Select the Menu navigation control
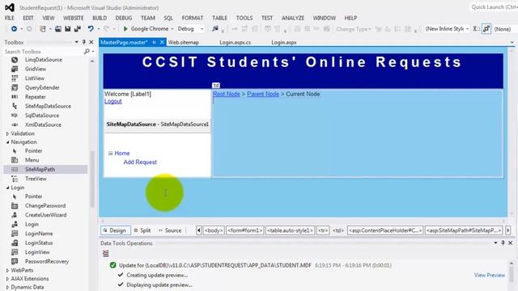This screenshot has width=518, height=291. click(x=32, y=160)
